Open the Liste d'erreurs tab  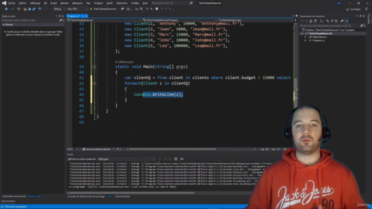pyautogui.click(x=8, y=201)
